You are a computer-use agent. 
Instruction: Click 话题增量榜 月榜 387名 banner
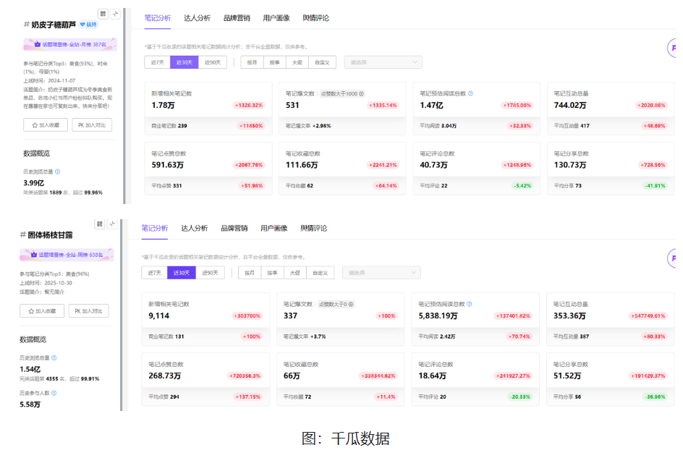tap(69, 44)
